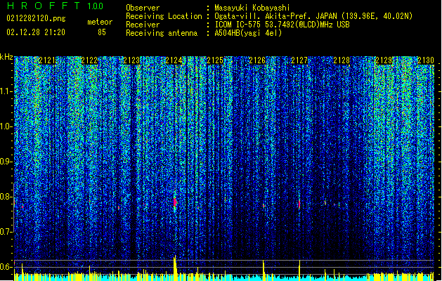Click the yellow signal peak below 2126
The width and height of the screenshot is (442, 281).
pyautogui.click(x=264, y=270)
